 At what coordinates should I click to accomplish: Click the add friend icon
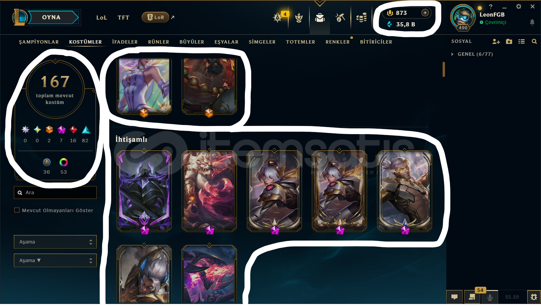[496, 41]
